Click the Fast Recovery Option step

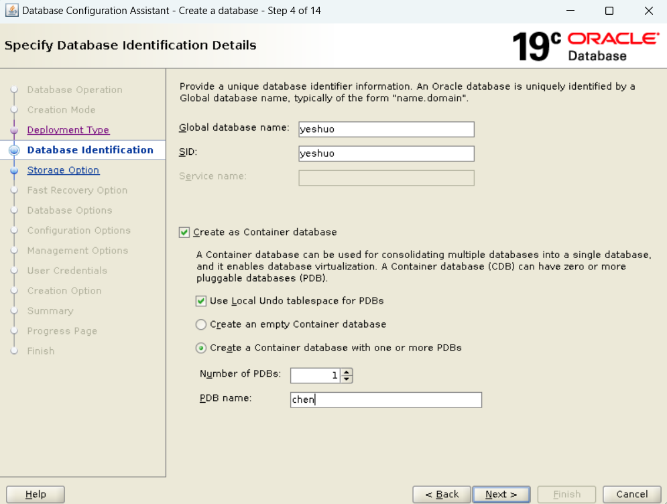77,190
